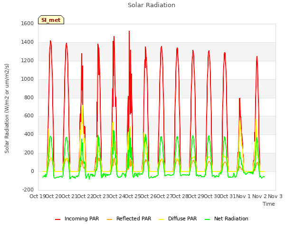
Task: Click the y-axis Solar Radiation title
Action: [x=7, y=108]
